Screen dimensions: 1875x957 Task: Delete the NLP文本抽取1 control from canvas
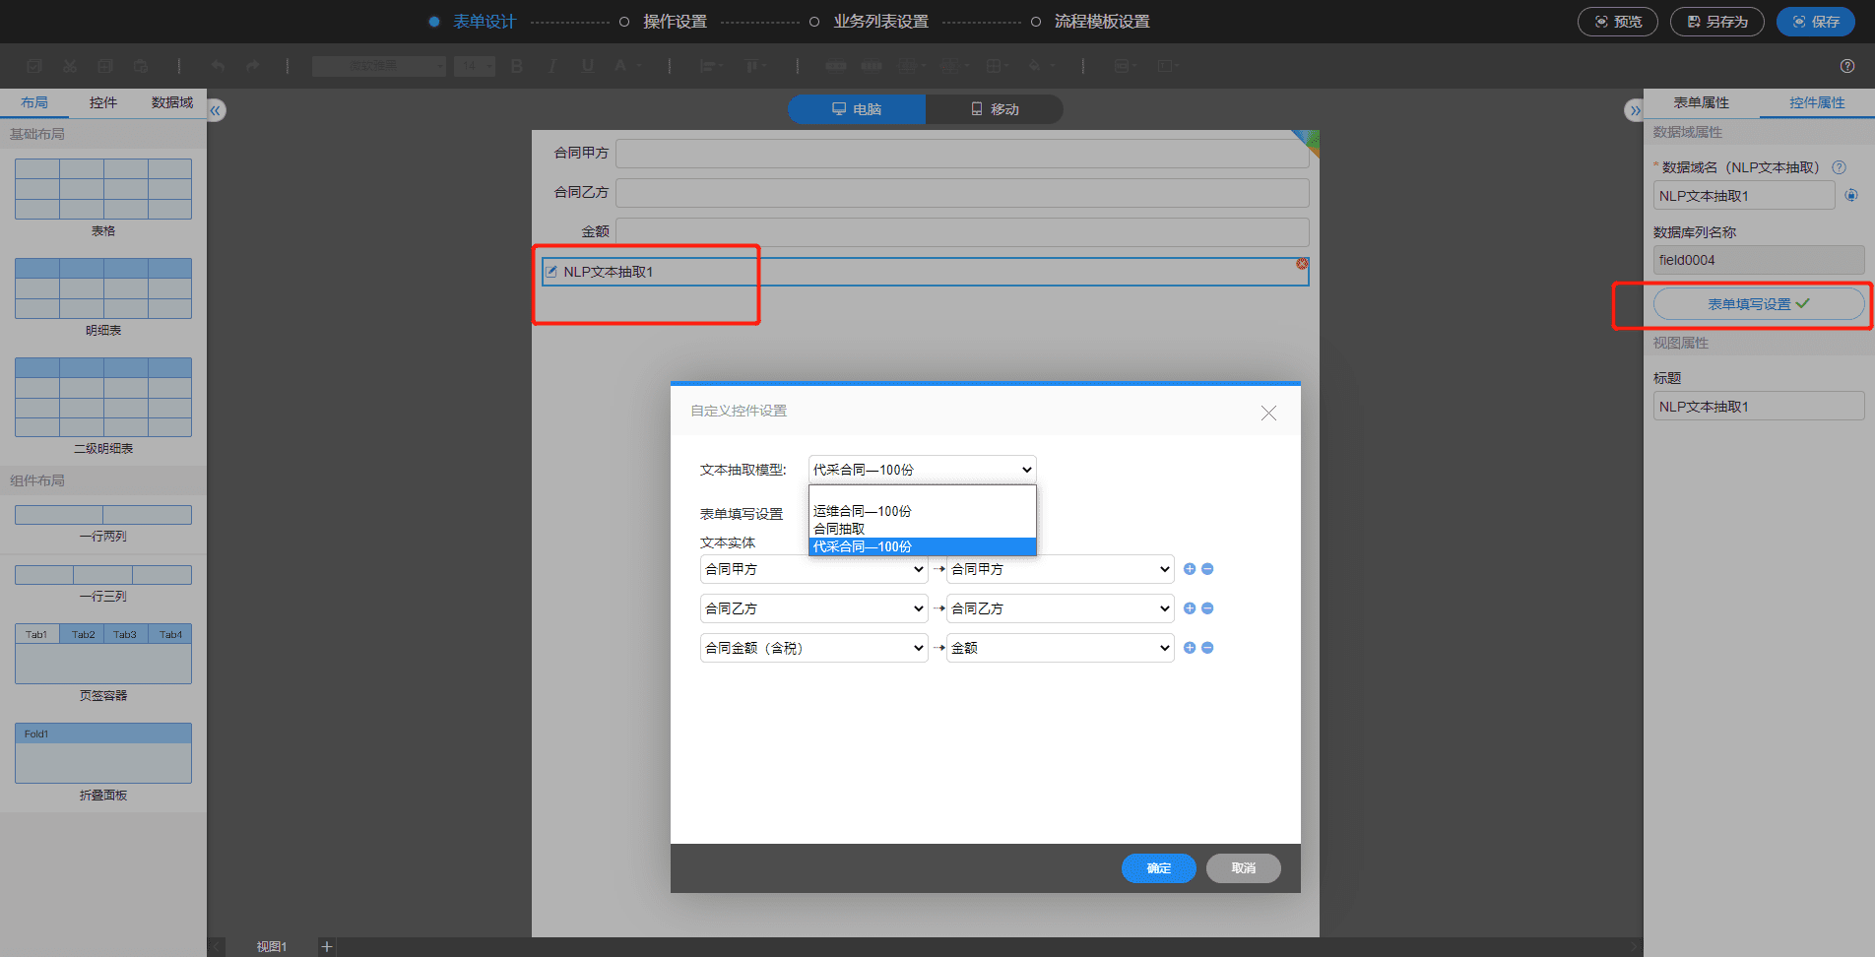pyautogui.click(x=1302, y=264)
